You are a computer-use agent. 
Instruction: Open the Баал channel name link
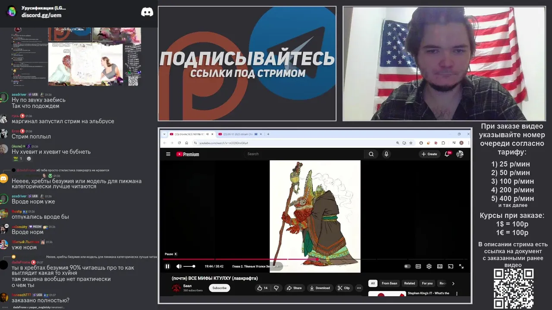187,286
